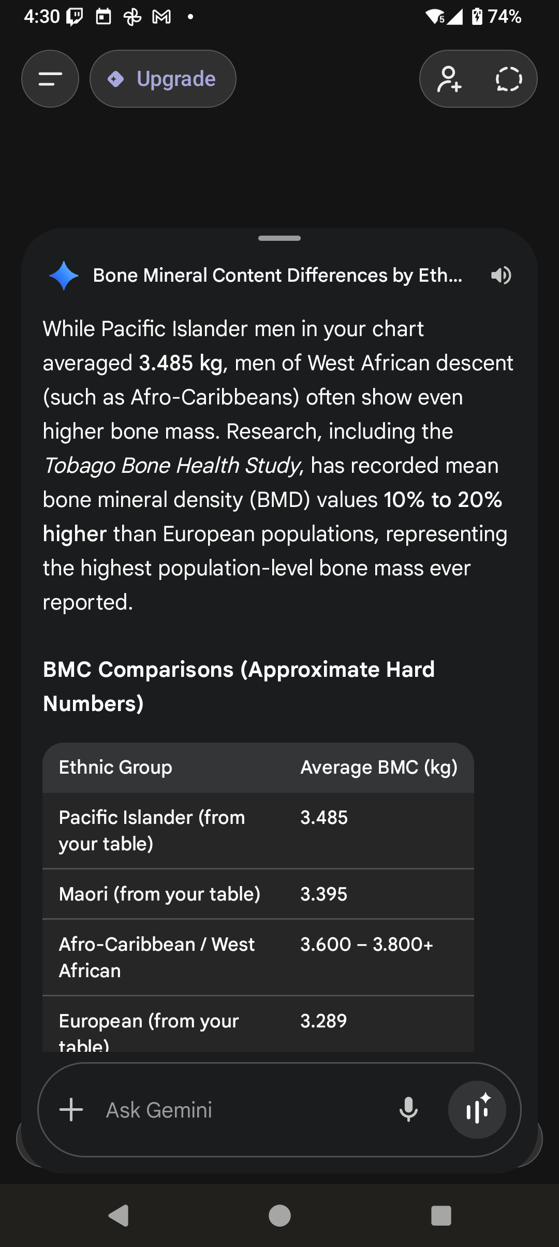Start a temporary chat
559x1247 pixels.
click(508, 79)
